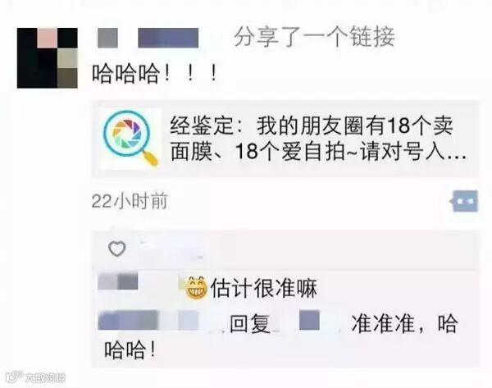Click the "准准准" comment text
This screenshot has height=388, width=492.
pyautogui.click(x=383, y=323)
